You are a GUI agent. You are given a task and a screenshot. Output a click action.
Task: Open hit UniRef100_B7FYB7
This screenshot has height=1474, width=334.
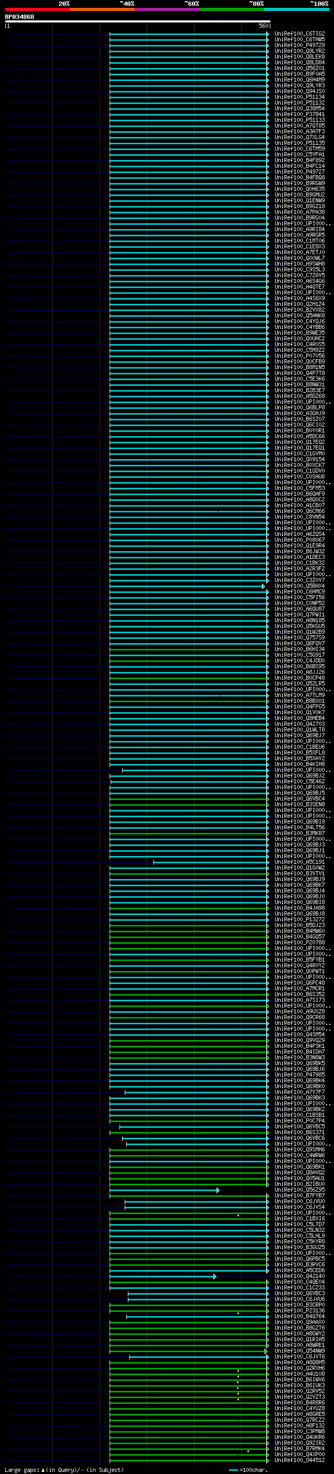click(x=300, y=1196)
